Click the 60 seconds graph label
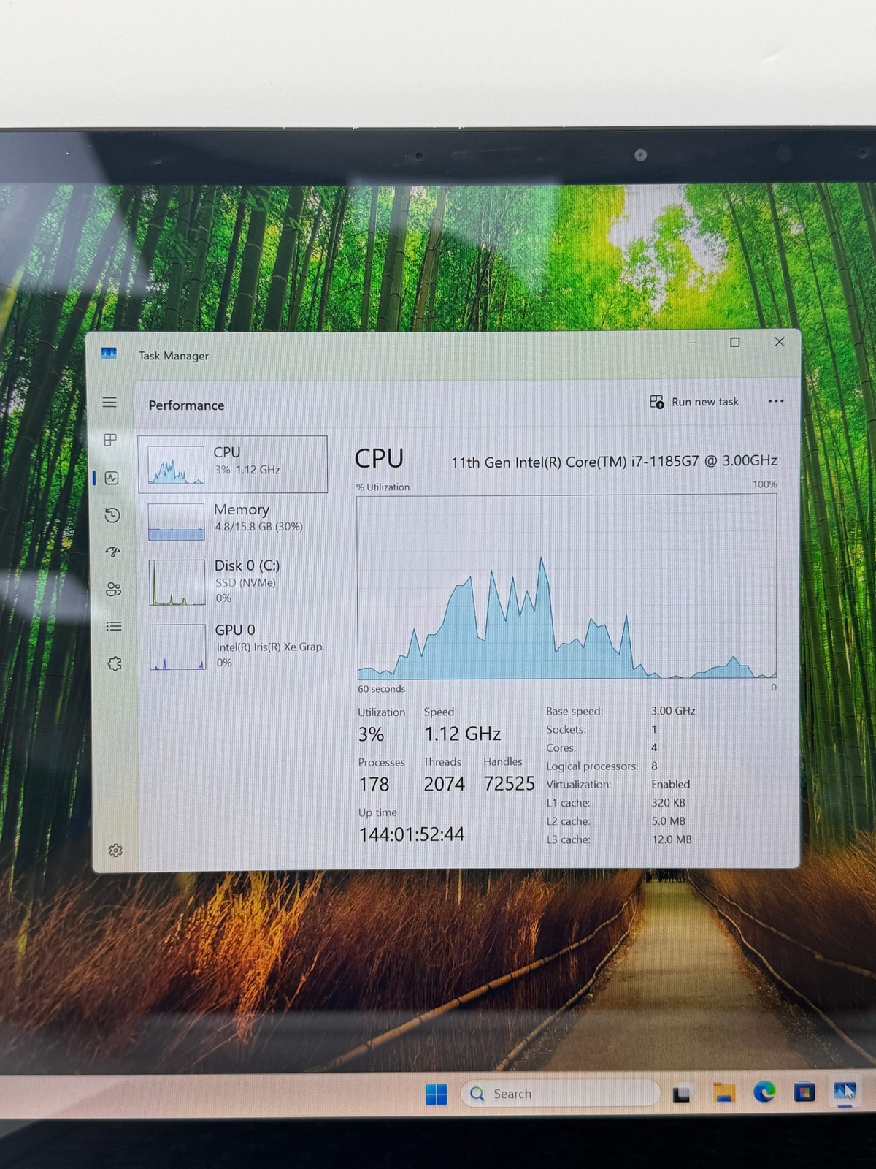This screenshot has height=1169, width=876. point(381,689)
